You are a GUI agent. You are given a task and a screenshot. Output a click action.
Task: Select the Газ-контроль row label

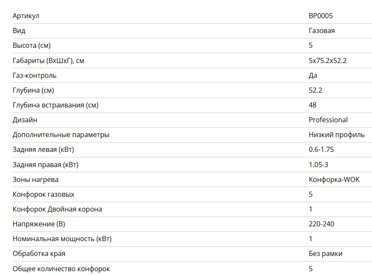34,76
